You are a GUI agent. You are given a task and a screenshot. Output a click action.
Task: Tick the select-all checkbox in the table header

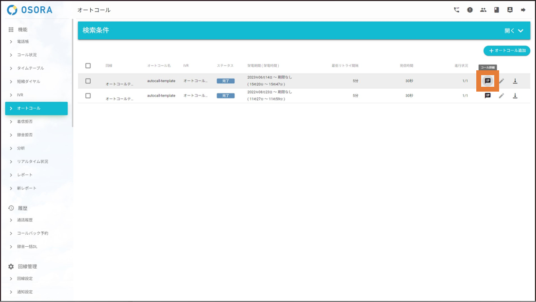(x=88, y=65)
